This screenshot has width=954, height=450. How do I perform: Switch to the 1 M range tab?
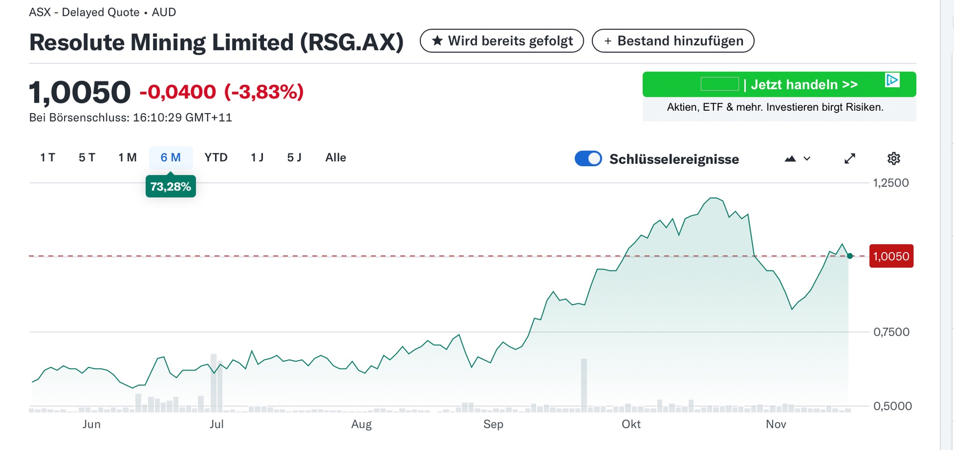pyautogui.click(x=127, y=158)
